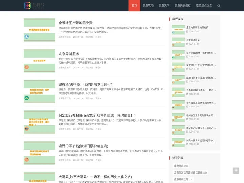Click the 金利号 site logo
Viewport: 244px width, 183px height.
point(34,5)
